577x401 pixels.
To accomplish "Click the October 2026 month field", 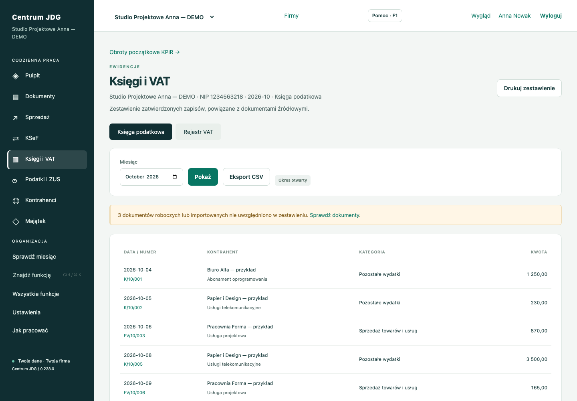I will [151, 177].
